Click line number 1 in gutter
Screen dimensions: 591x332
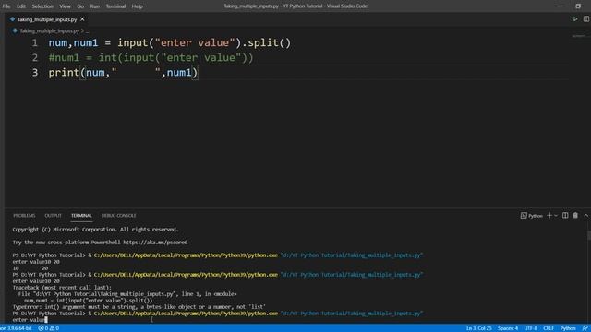click(x=35, y=43)
